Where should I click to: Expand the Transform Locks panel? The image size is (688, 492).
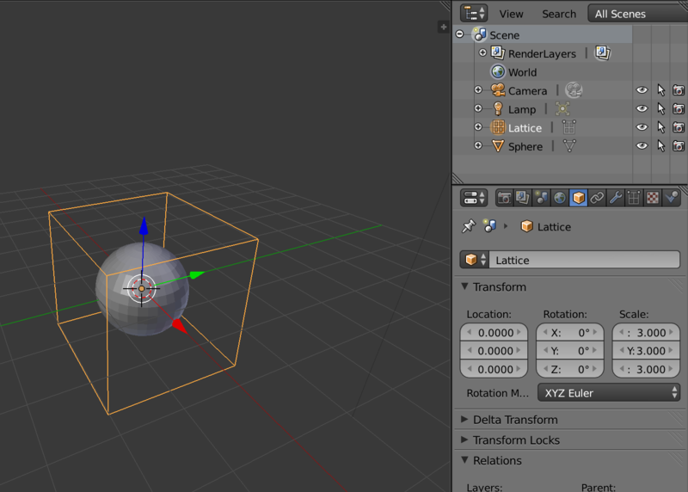464,440
